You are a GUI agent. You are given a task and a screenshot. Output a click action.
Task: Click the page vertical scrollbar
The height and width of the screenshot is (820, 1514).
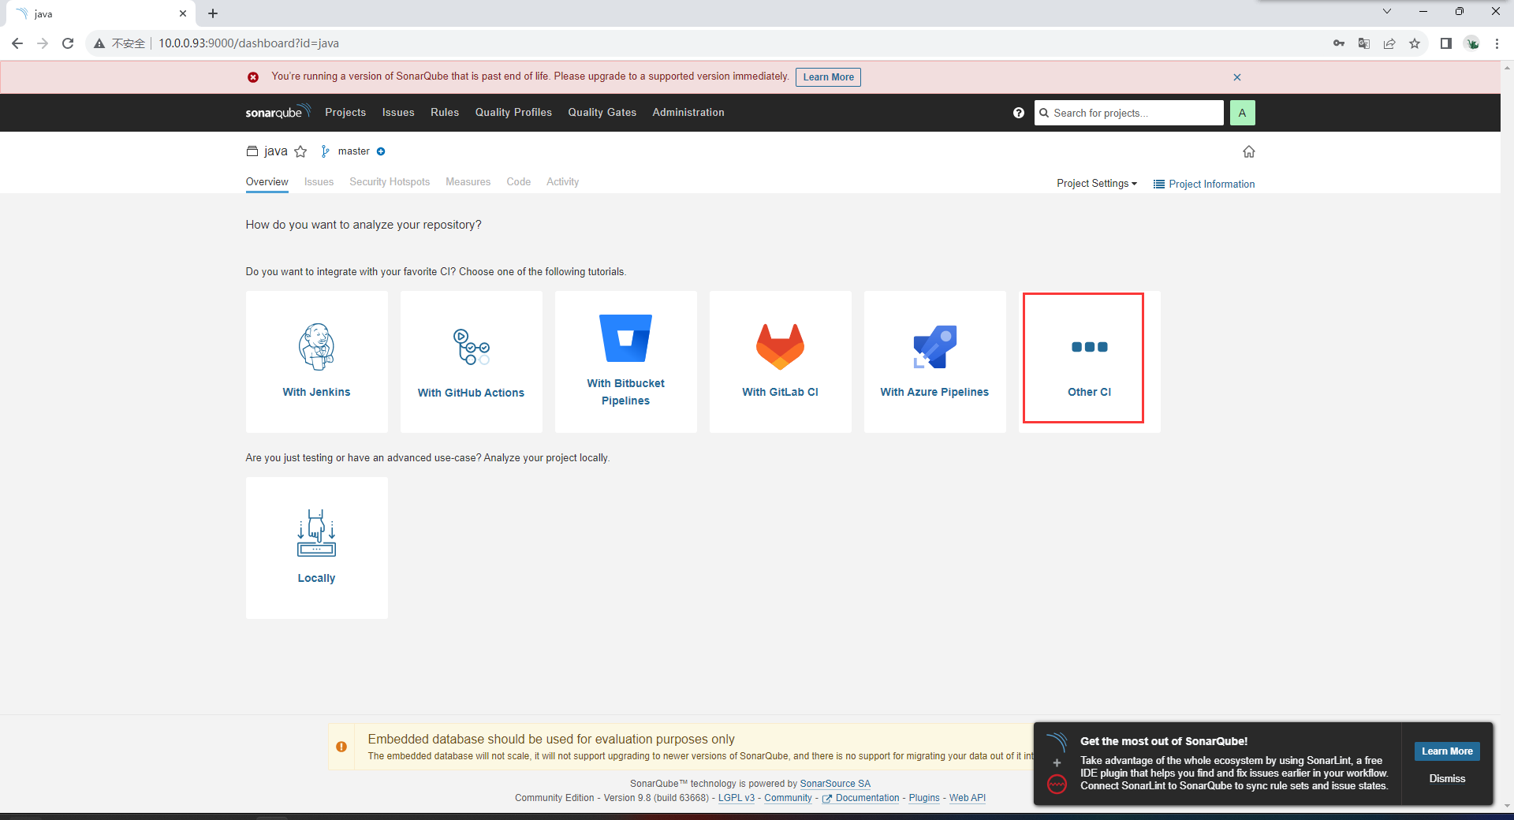tap(1507, 436)
